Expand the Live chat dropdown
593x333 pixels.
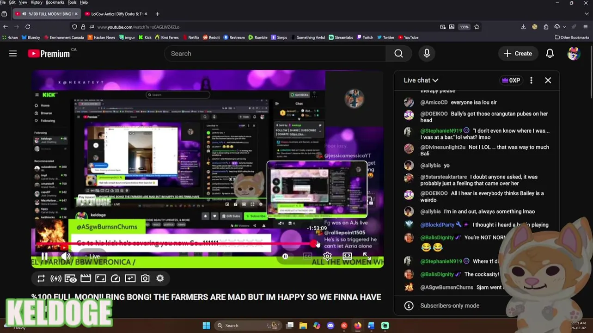click(421, 80)
